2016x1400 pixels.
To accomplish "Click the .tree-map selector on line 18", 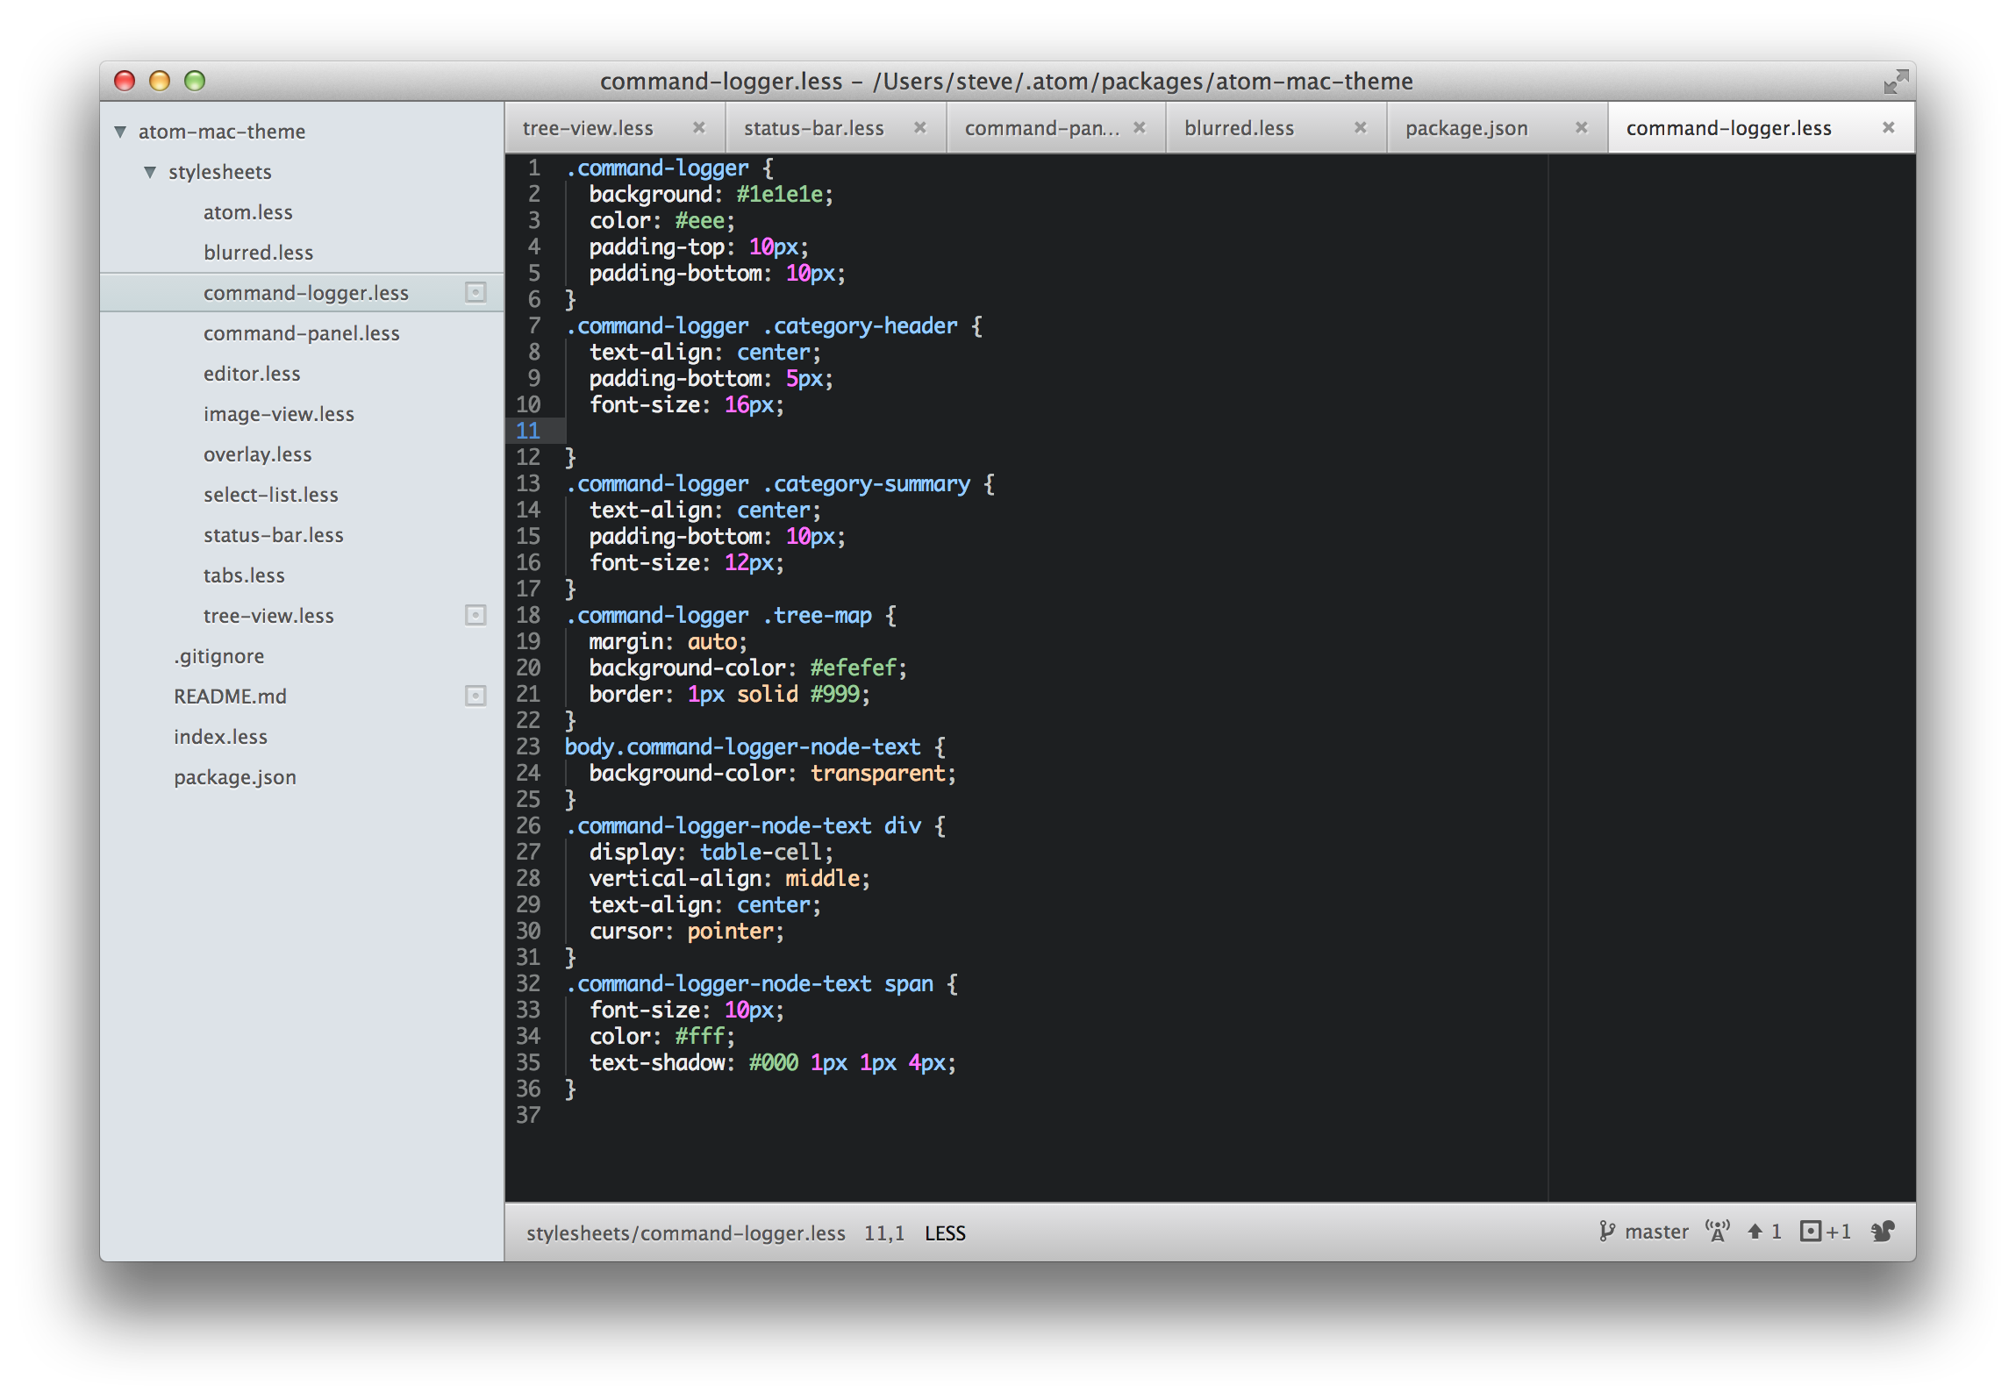I will click(817, 615).
